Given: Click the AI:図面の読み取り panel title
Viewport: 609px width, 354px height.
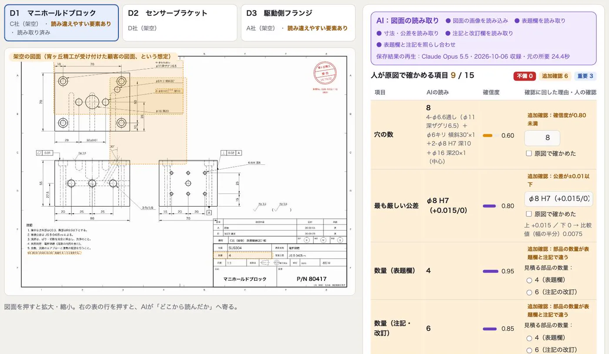Looking at the screenshot, I should (408, 20).
